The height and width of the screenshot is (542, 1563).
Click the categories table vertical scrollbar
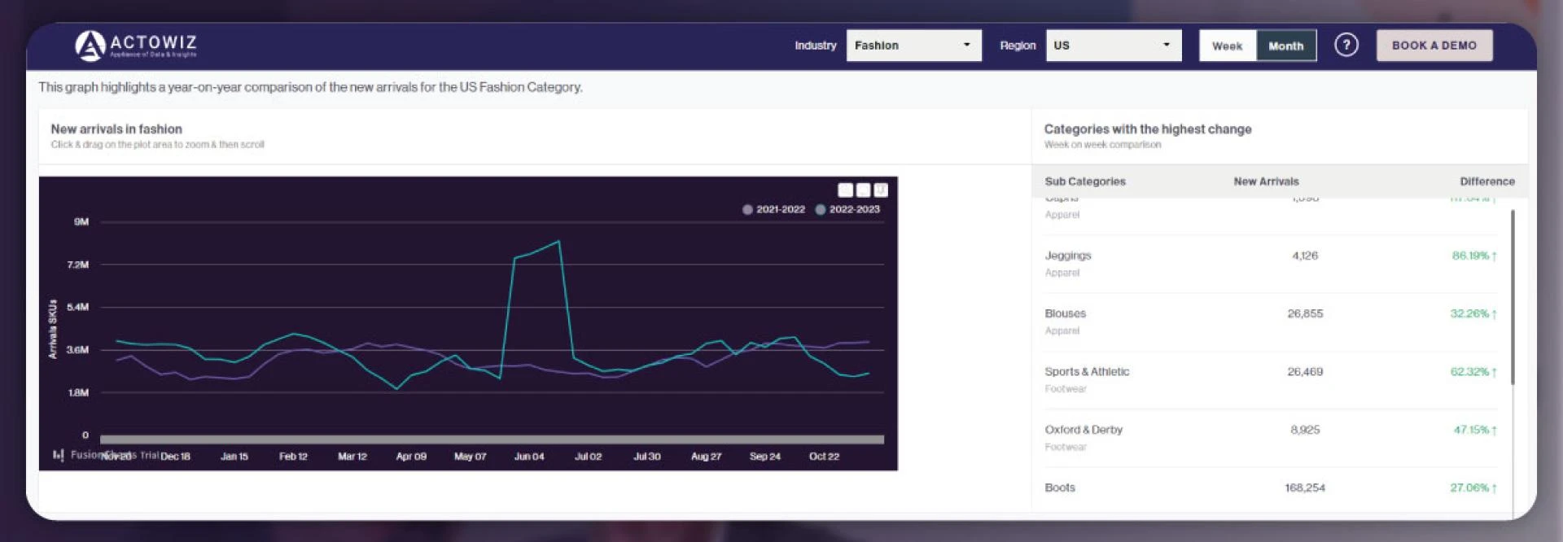click(x=1513, y=297)
